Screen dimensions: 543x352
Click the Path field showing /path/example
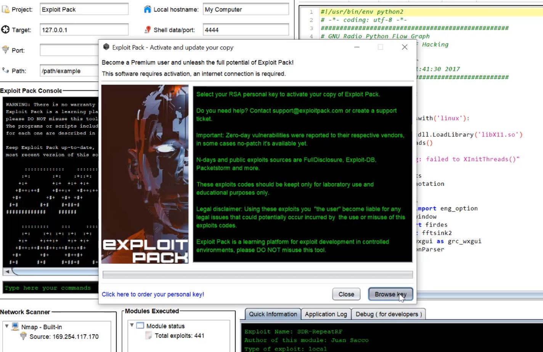point(69,71)
